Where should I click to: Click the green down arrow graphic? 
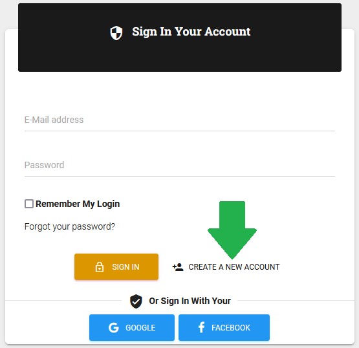(x=232, y=230)
